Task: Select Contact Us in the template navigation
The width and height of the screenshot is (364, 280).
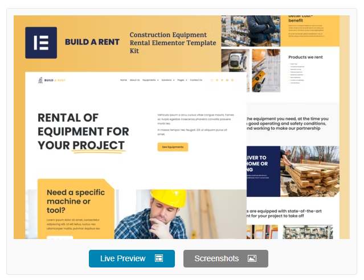Action: (x=196, y=80)
